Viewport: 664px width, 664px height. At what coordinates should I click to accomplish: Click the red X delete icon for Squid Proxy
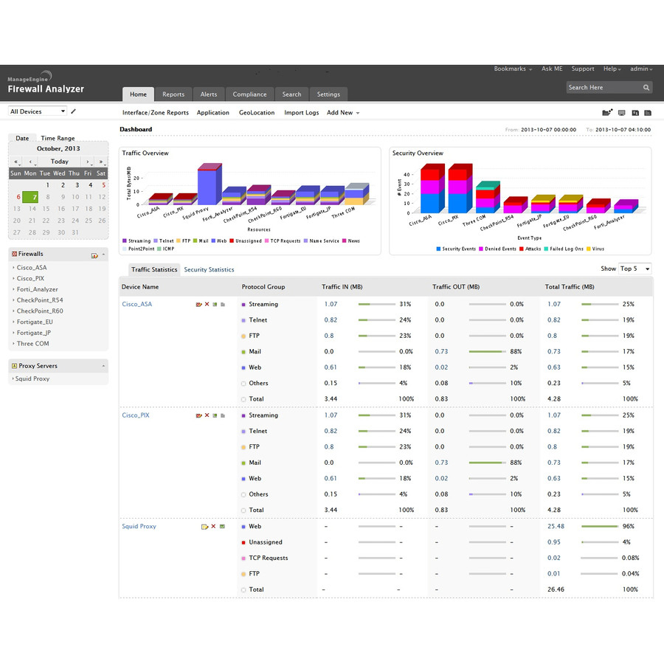[x=213, y=526]
